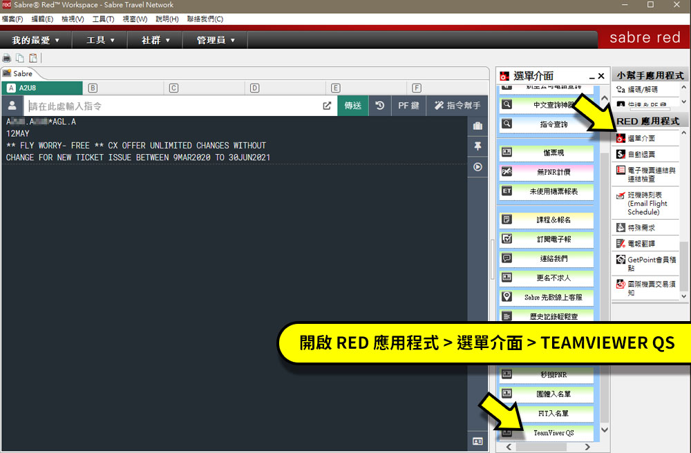The height and width of the screenshot is (453, 691).
Task: Expand 我的最愛 dropdown
Action: (x=35, y=40)
